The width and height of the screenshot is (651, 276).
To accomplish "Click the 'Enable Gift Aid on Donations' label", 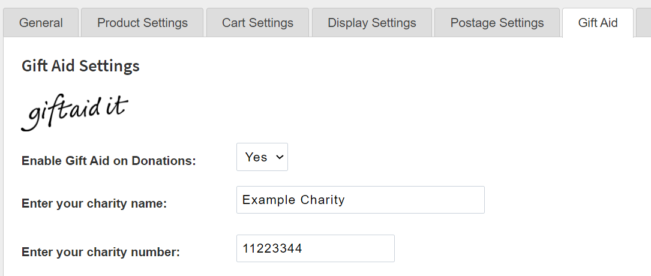I will [109, 161].
